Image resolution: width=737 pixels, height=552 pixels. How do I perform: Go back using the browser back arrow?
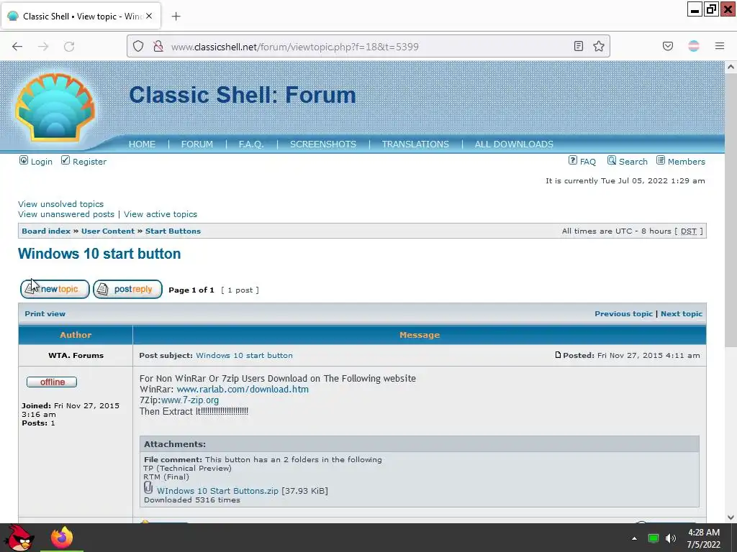(17, 46)
